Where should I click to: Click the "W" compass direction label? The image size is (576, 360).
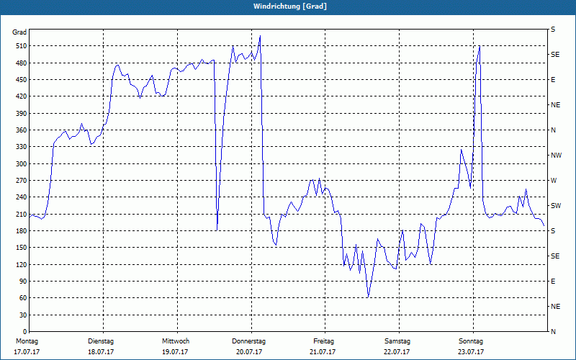coord(554,181)
